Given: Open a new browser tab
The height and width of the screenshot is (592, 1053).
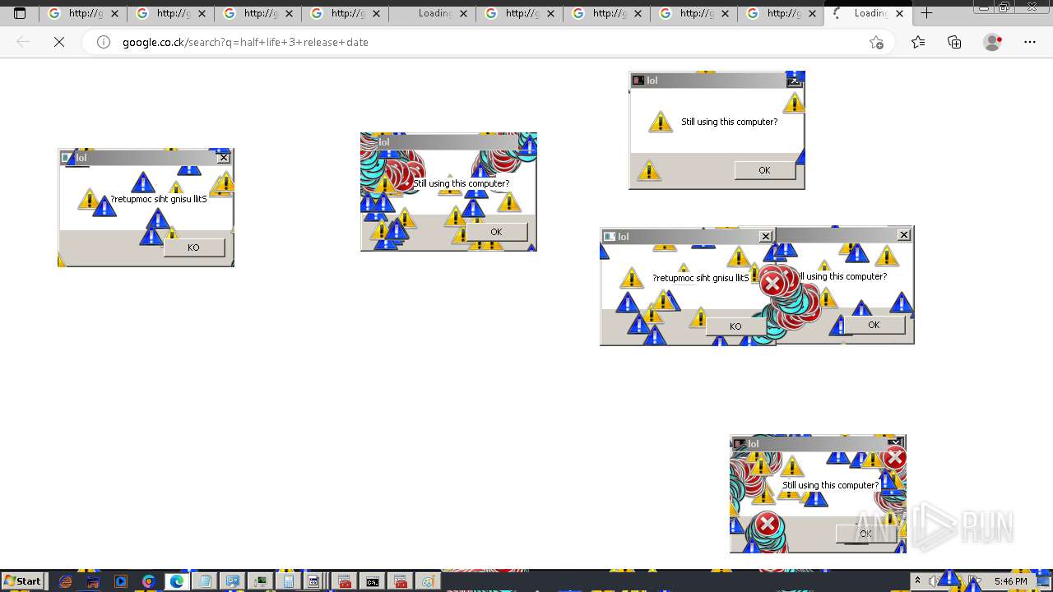Looking at the screenshot, I should pyautogui.click(x=926, y=13).
